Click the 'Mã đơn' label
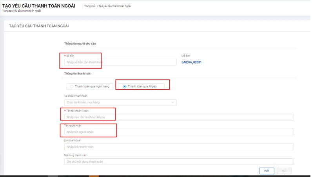The height and width of the screenshot is (177, 312). pyautogui.click(x=185, y=56)
